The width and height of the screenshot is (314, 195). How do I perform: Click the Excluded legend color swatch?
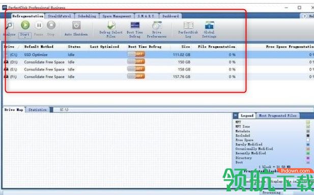(308, 135)
